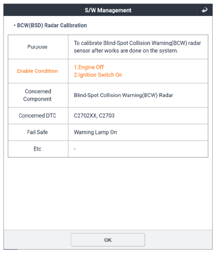Screen dimensions: 216x253
Task: Click the dash value in Etc row
Action: click(75, 149)
